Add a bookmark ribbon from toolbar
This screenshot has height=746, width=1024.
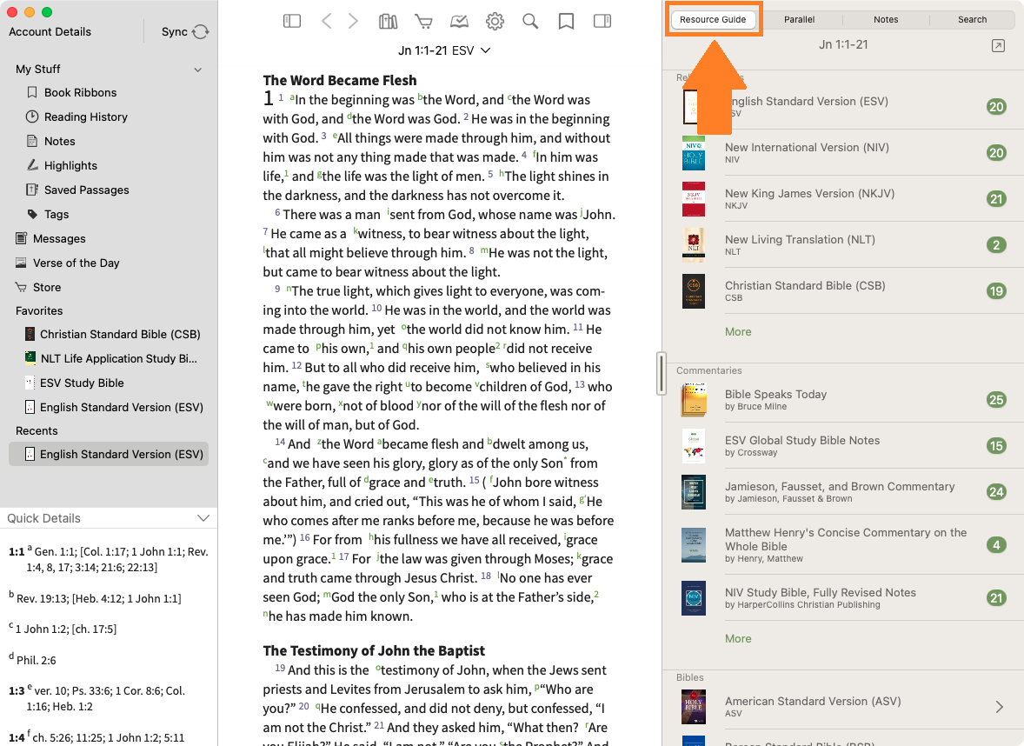click(566, 21)
